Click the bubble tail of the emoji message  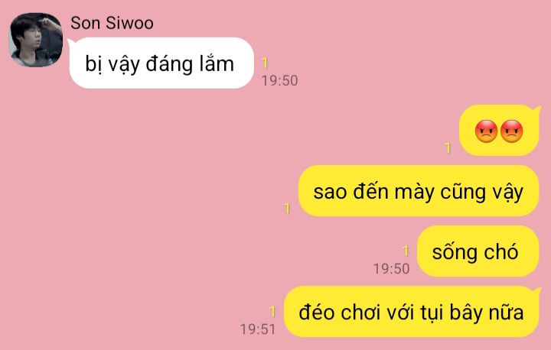(x=538, y=109)
